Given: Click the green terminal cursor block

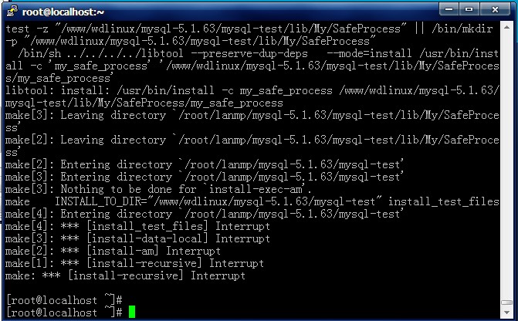Looking at the screenshot, I should [x=132, y=312].
